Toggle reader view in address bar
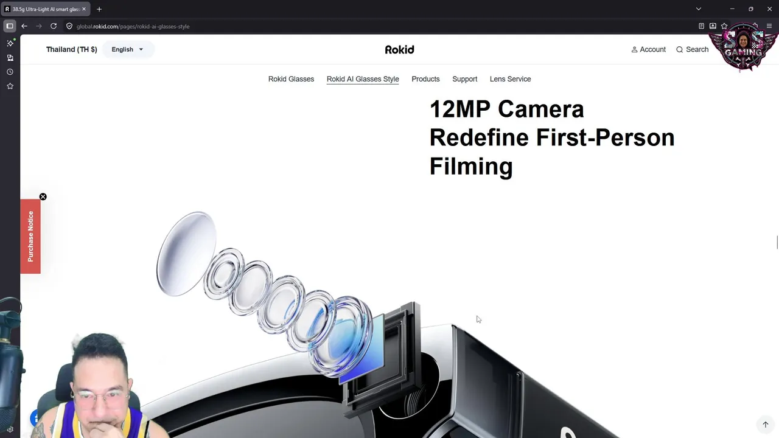 pos(701,26)
